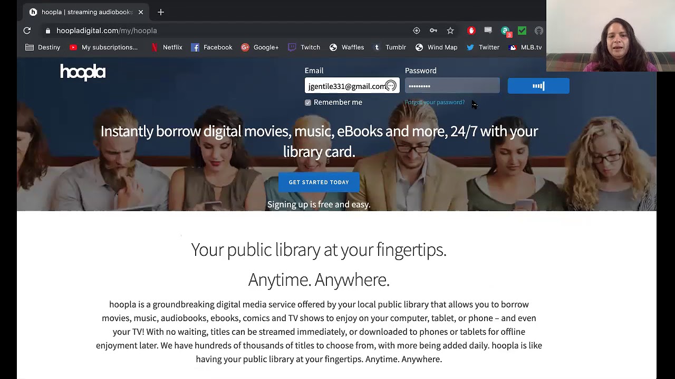Open the My subscriptions YouTube bookmark
This screenshot has width=675, height=379.
point(103,47)
